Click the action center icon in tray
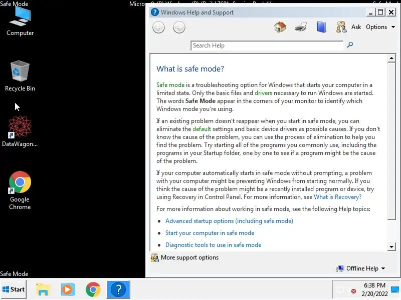 [x=395, y=289]
